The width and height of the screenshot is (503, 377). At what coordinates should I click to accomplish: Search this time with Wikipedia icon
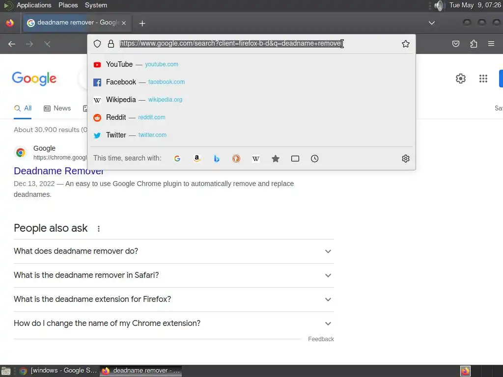tap(255, 159)
